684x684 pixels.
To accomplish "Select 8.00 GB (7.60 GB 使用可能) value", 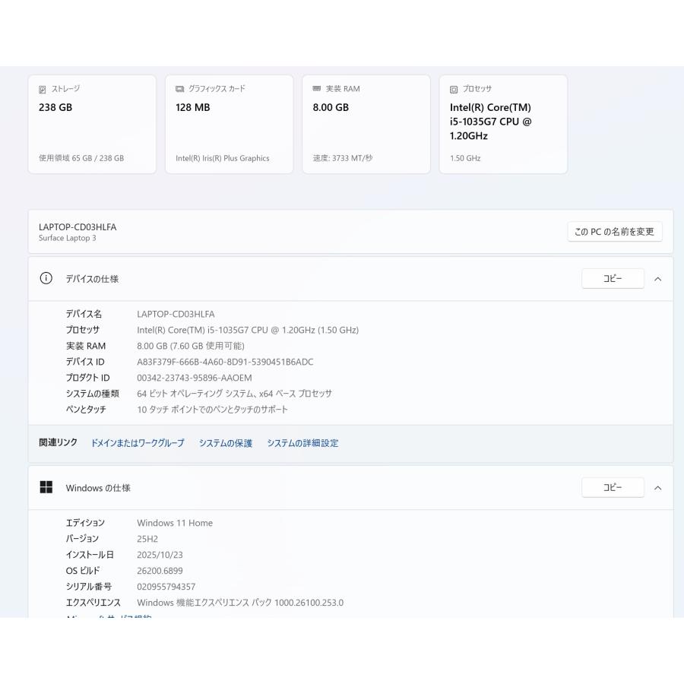I will (191, 346).
